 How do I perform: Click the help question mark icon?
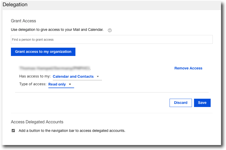(110, 30)
